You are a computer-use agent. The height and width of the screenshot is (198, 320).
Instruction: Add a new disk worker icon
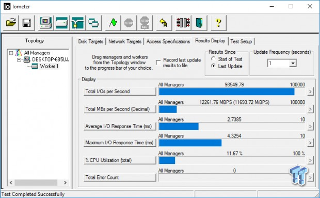tap(62, 23)
